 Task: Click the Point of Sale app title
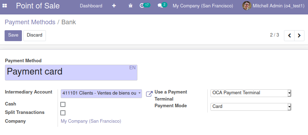[38, 6]
